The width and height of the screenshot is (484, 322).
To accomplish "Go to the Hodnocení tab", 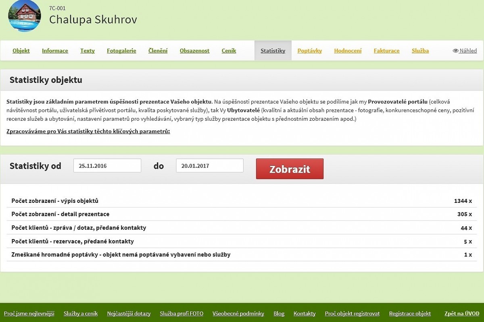I will click(348, 51).
